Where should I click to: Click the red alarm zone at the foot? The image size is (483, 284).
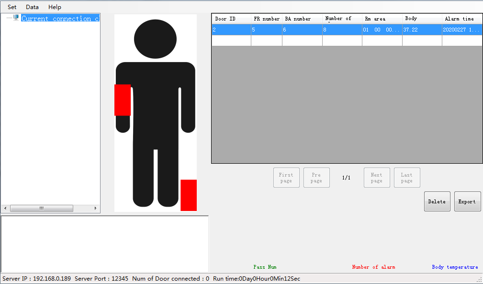tap(189, 195)
